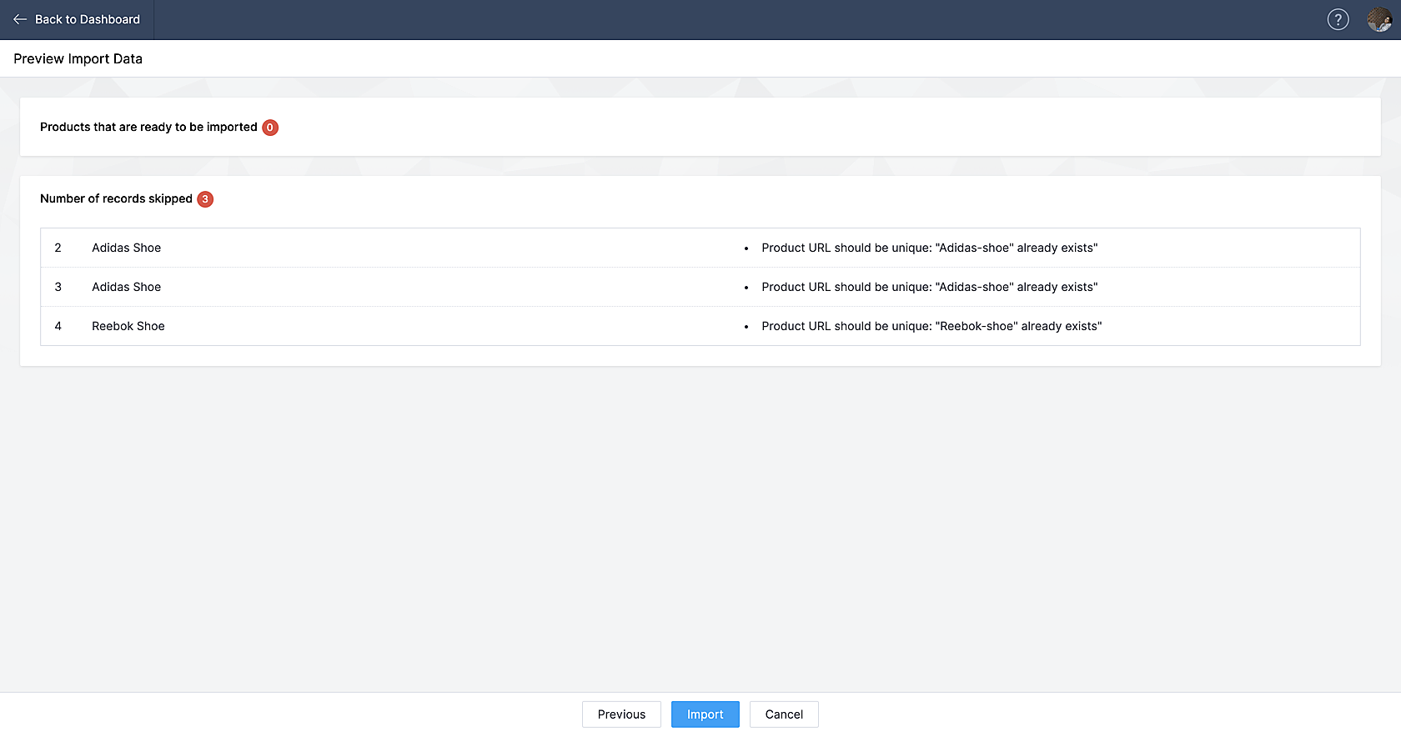Cancel the import process
Viewport: 1401px width, 732px height.
(x=784, y=714)
